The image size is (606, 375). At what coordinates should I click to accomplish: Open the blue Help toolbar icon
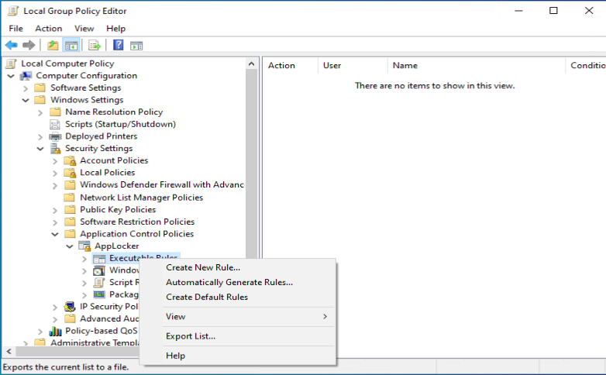tap(119, 45)
